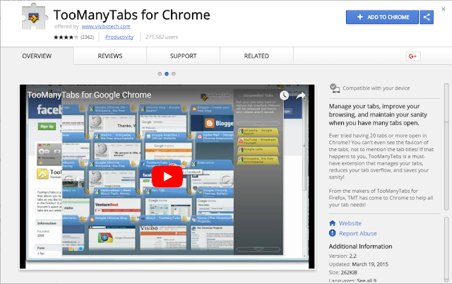Screen dimensions: 452x284
Task: Click the additional information scrollbar
Action: pyautogui.click(x=446, y=249)
